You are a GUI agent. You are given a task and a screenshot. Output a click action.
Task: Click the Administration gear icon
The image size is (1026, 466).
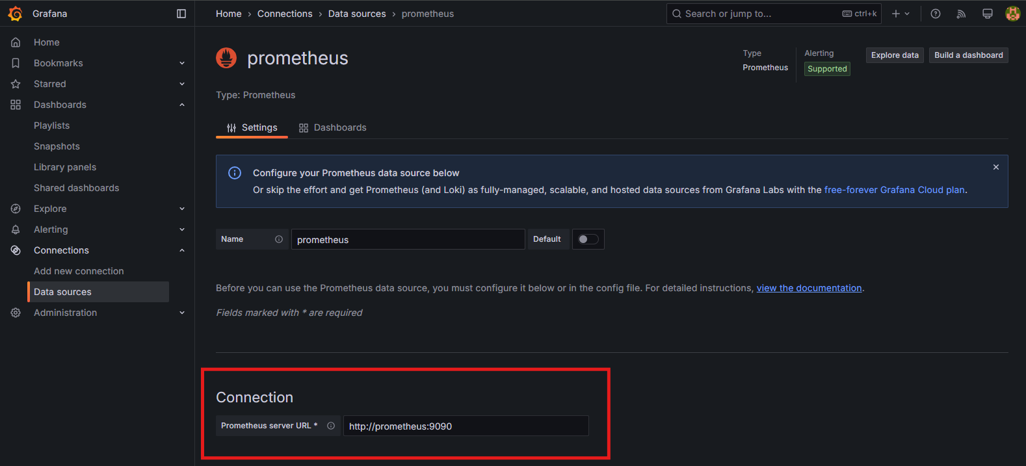coord(16,313)
